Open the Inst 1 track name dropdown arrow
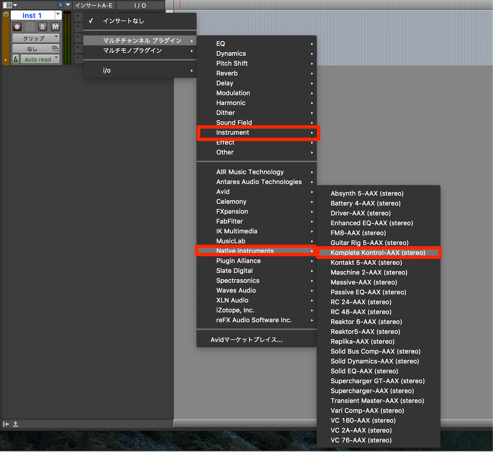The height and width of the screenshot is (452, 493). pos(58,15)
